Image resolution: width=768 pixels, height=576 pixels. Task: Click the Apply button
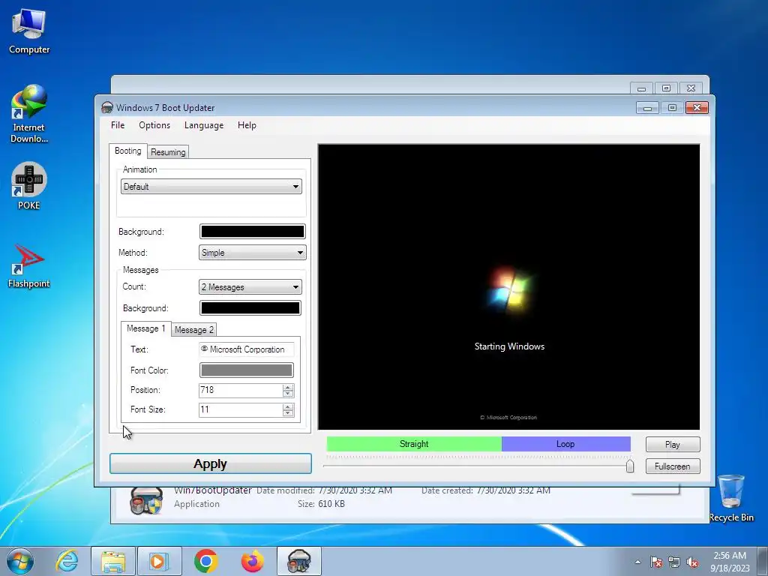[211, 463]
